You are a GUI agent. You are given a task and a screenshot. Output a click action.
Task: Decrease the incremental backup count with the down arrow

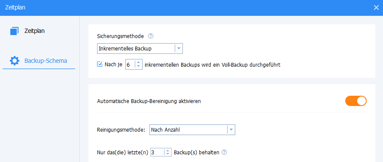138,67
